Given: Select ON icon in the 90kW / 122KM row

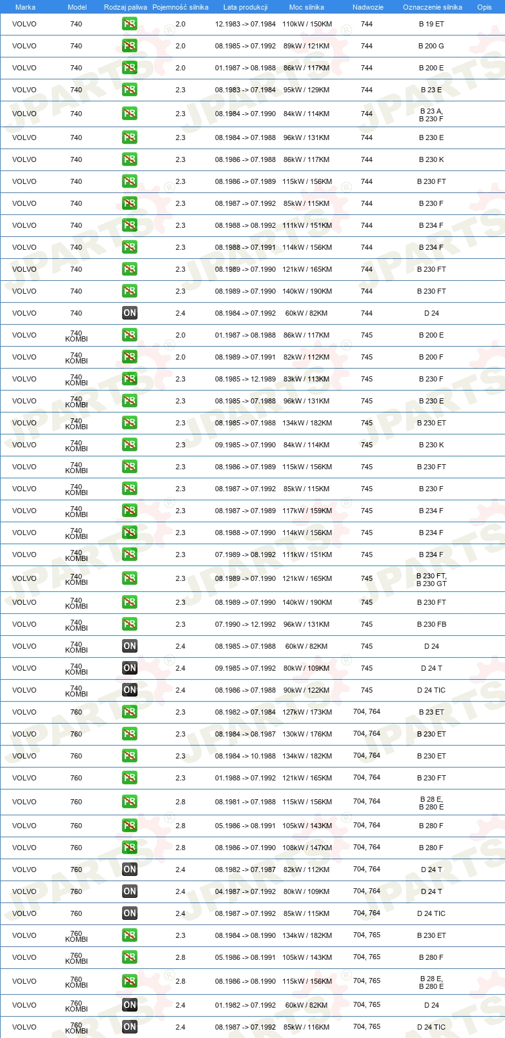Looking at the screenshot, I should pyautogui.click(x=130, y=690).
